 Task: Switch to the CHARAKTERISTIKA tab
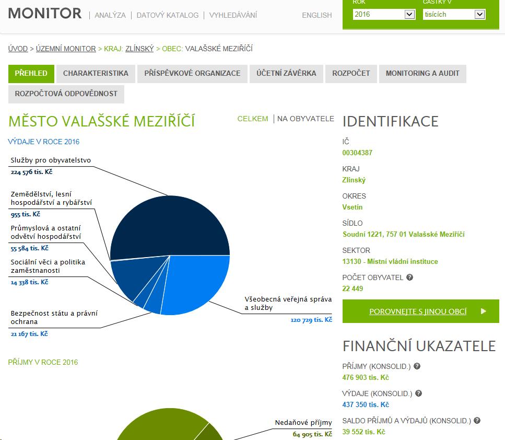tap(96, 74)
